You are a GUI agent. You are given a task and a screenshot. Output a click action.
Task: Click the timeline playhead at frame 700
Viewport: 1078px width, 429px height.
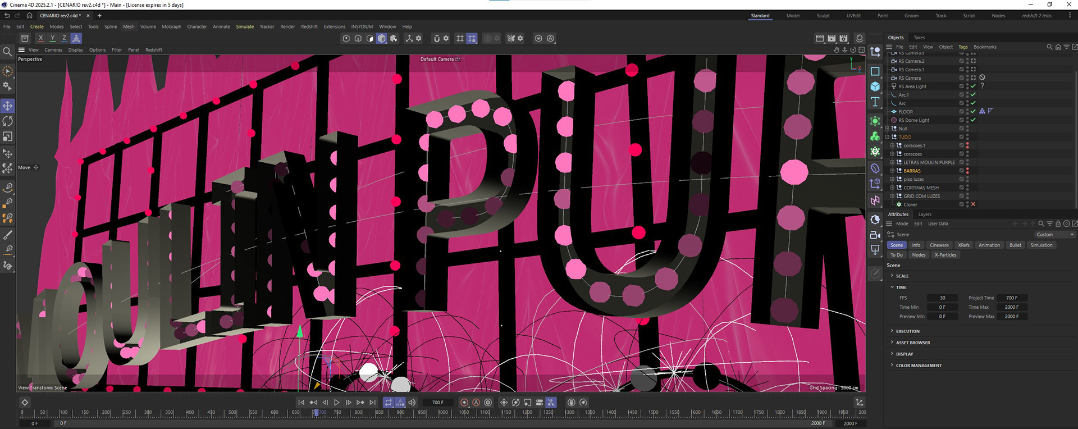[316, 413]
